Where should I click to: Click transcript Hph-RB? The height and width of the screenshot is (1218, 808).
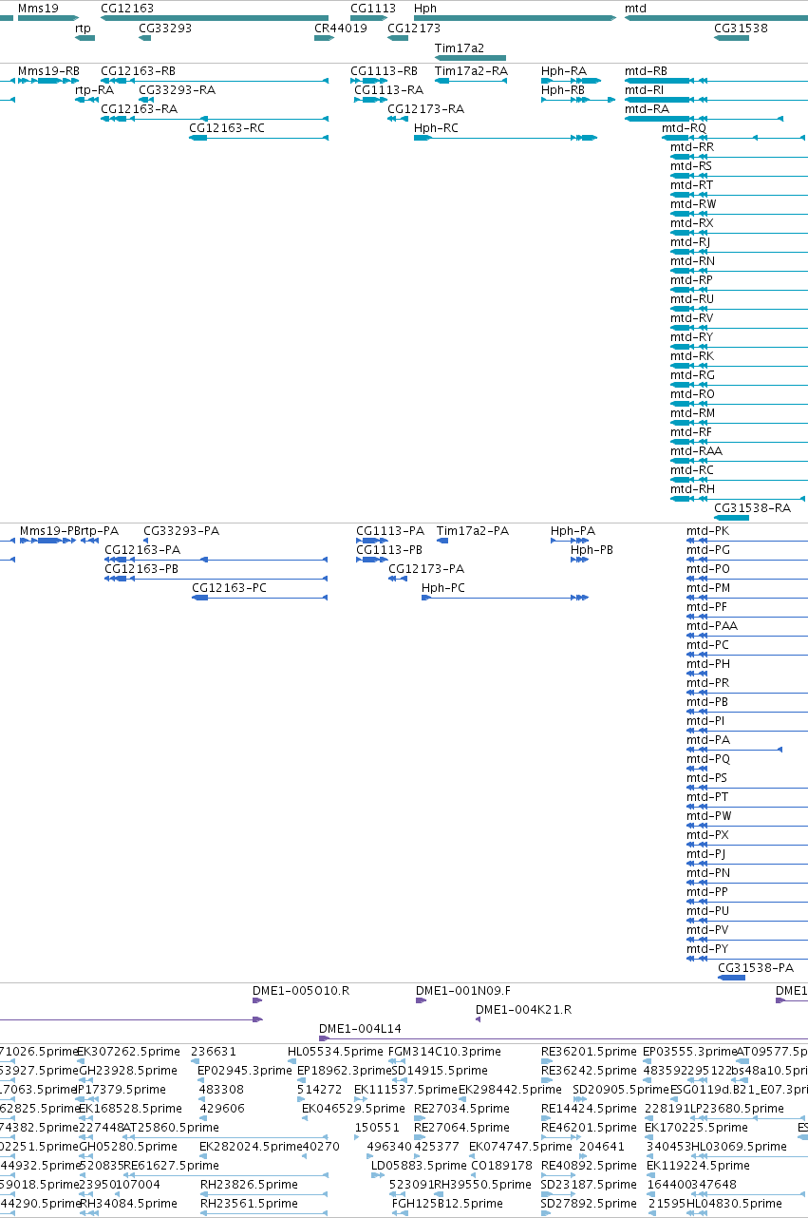(x=578, y=101)
